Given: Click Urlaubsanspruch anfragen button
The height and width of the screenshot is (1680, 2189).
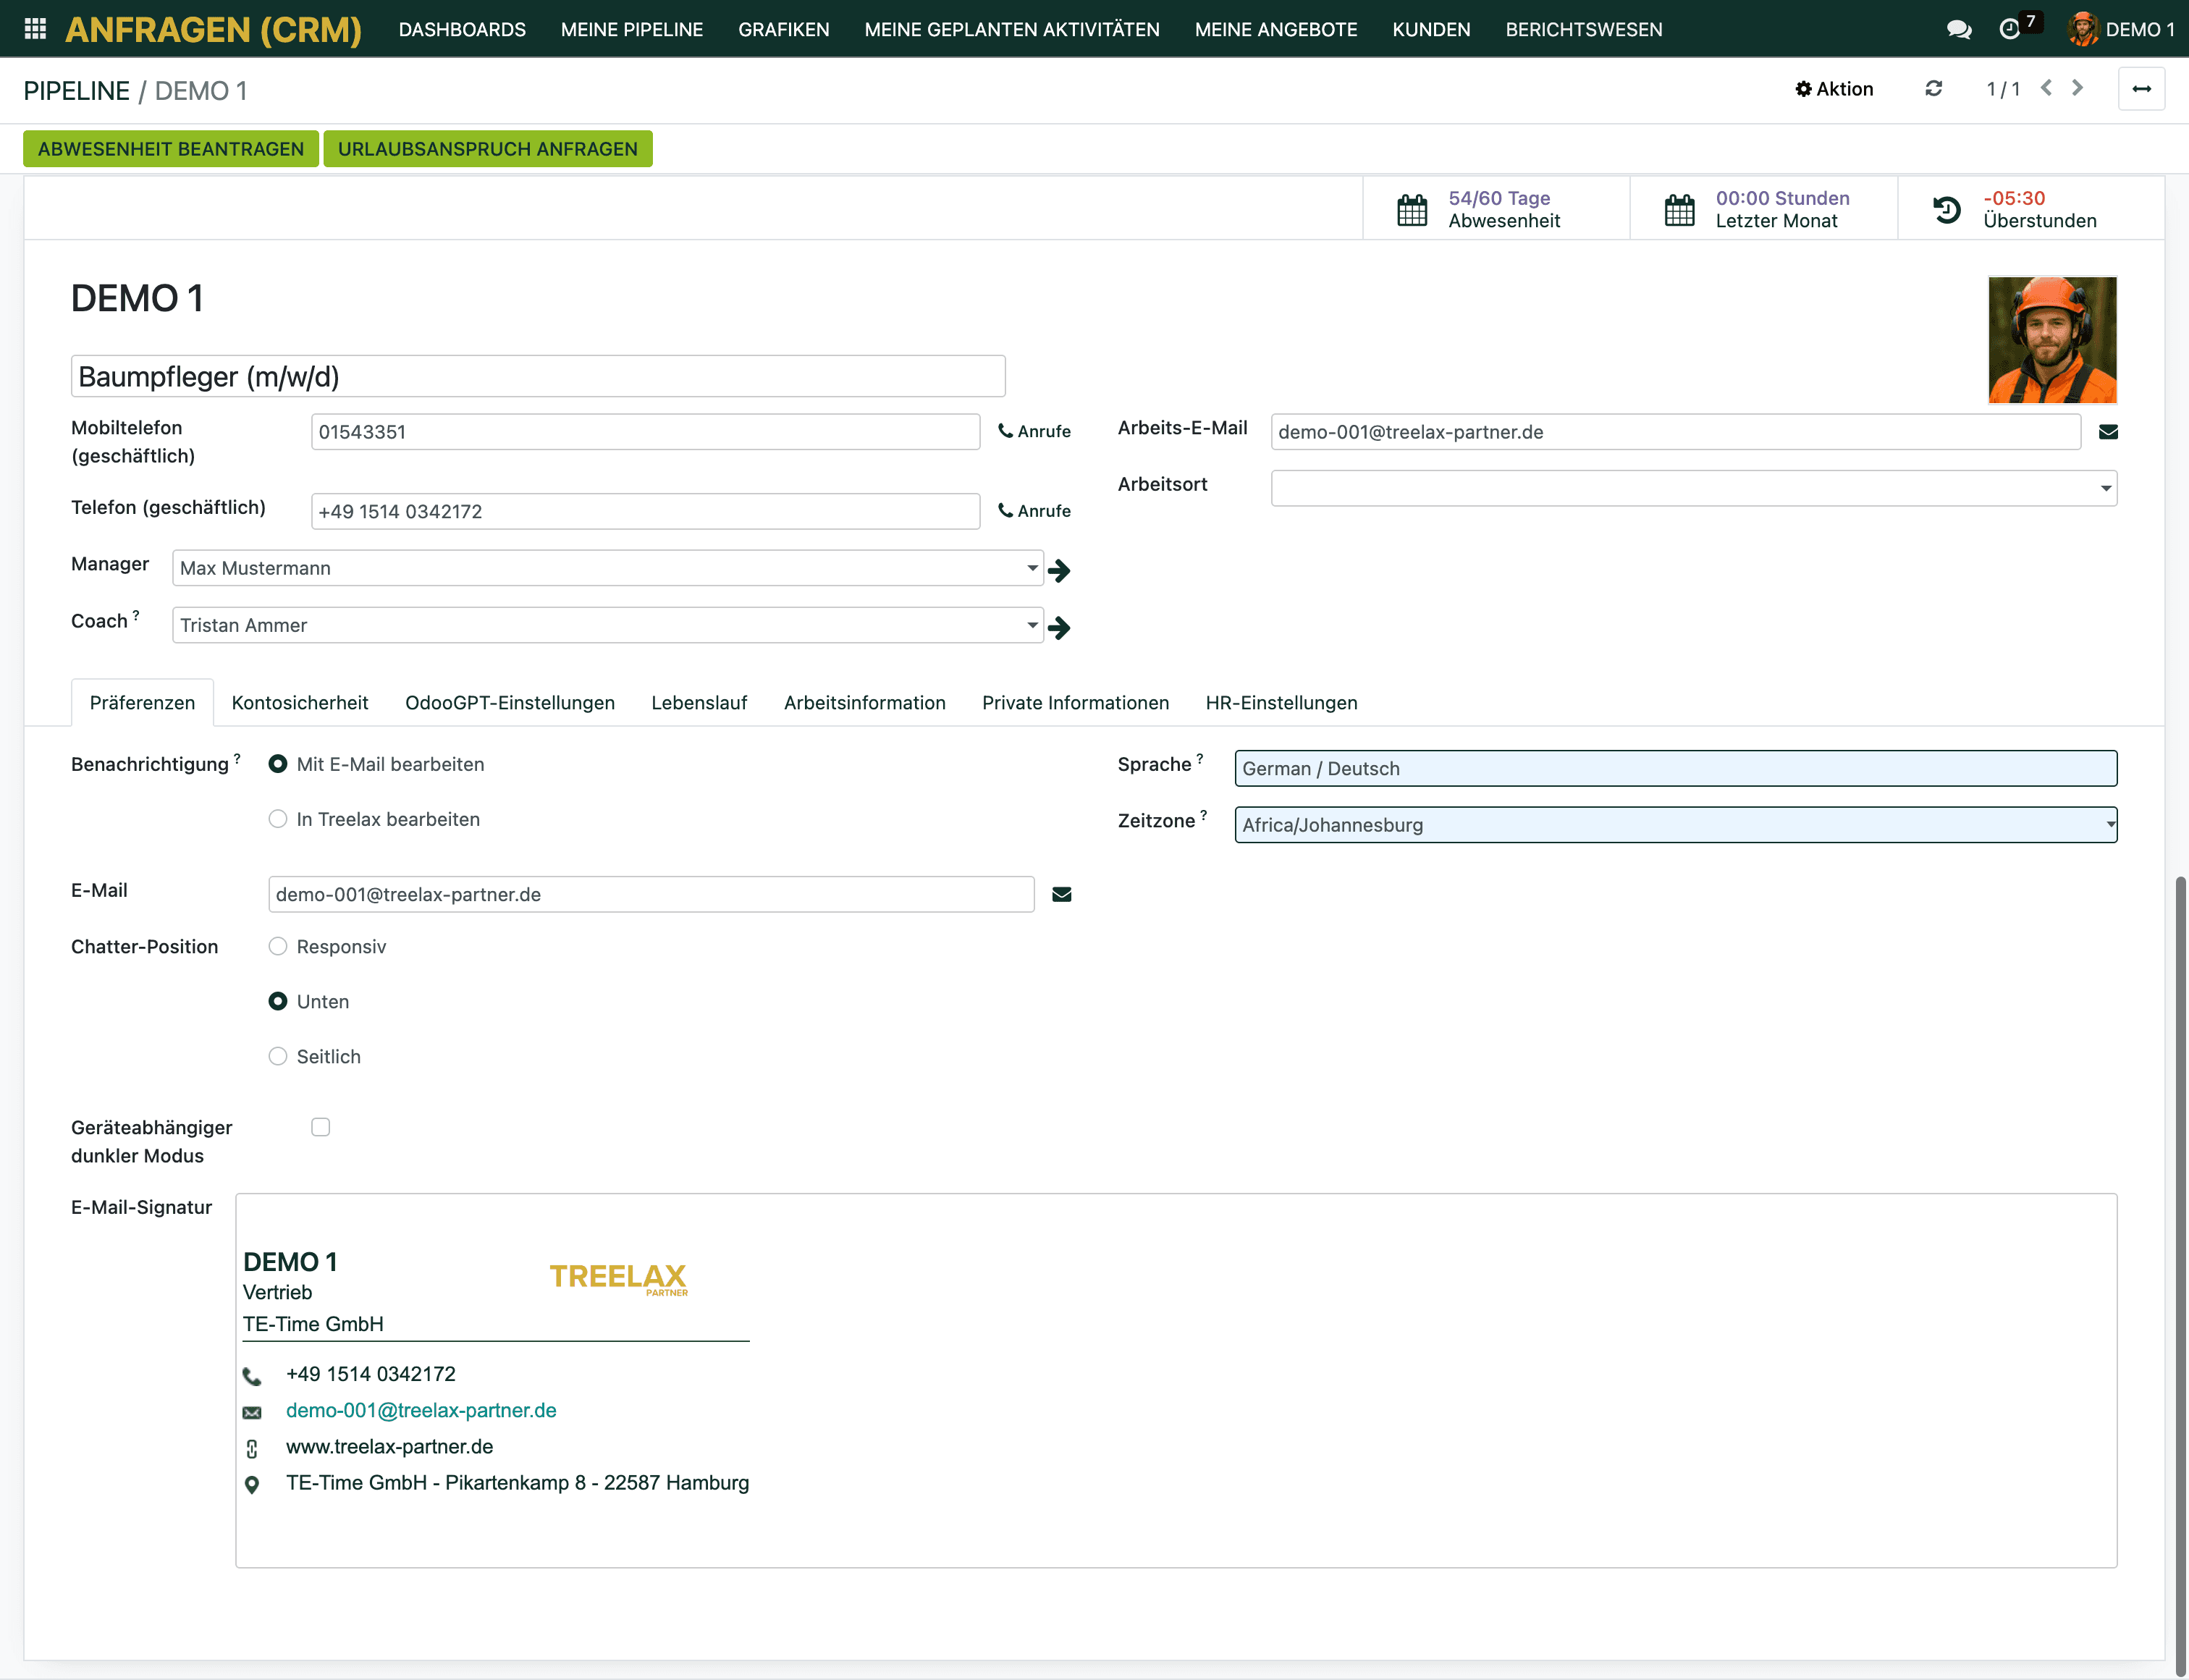Looking at the screenshot, I should (487, 149).
